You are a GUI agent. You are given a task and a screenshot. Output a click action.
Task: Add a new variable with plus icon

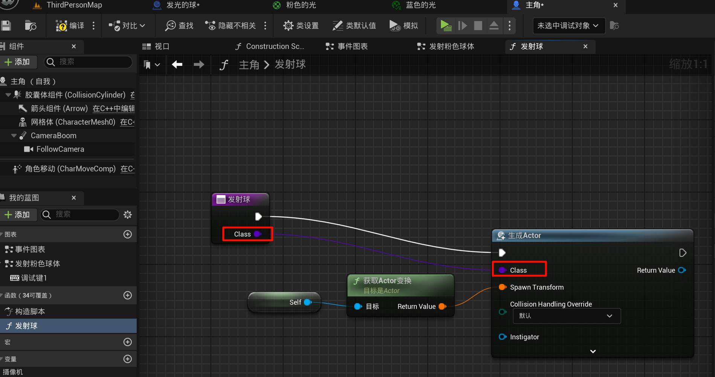pos(128,359)
